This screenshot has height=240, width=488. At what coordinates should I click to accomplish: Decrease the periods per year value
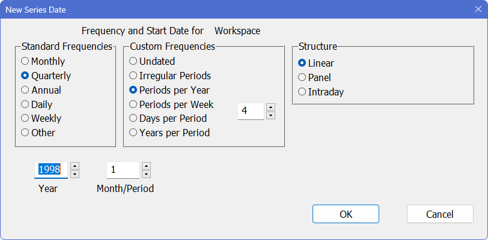click(270, 115)
